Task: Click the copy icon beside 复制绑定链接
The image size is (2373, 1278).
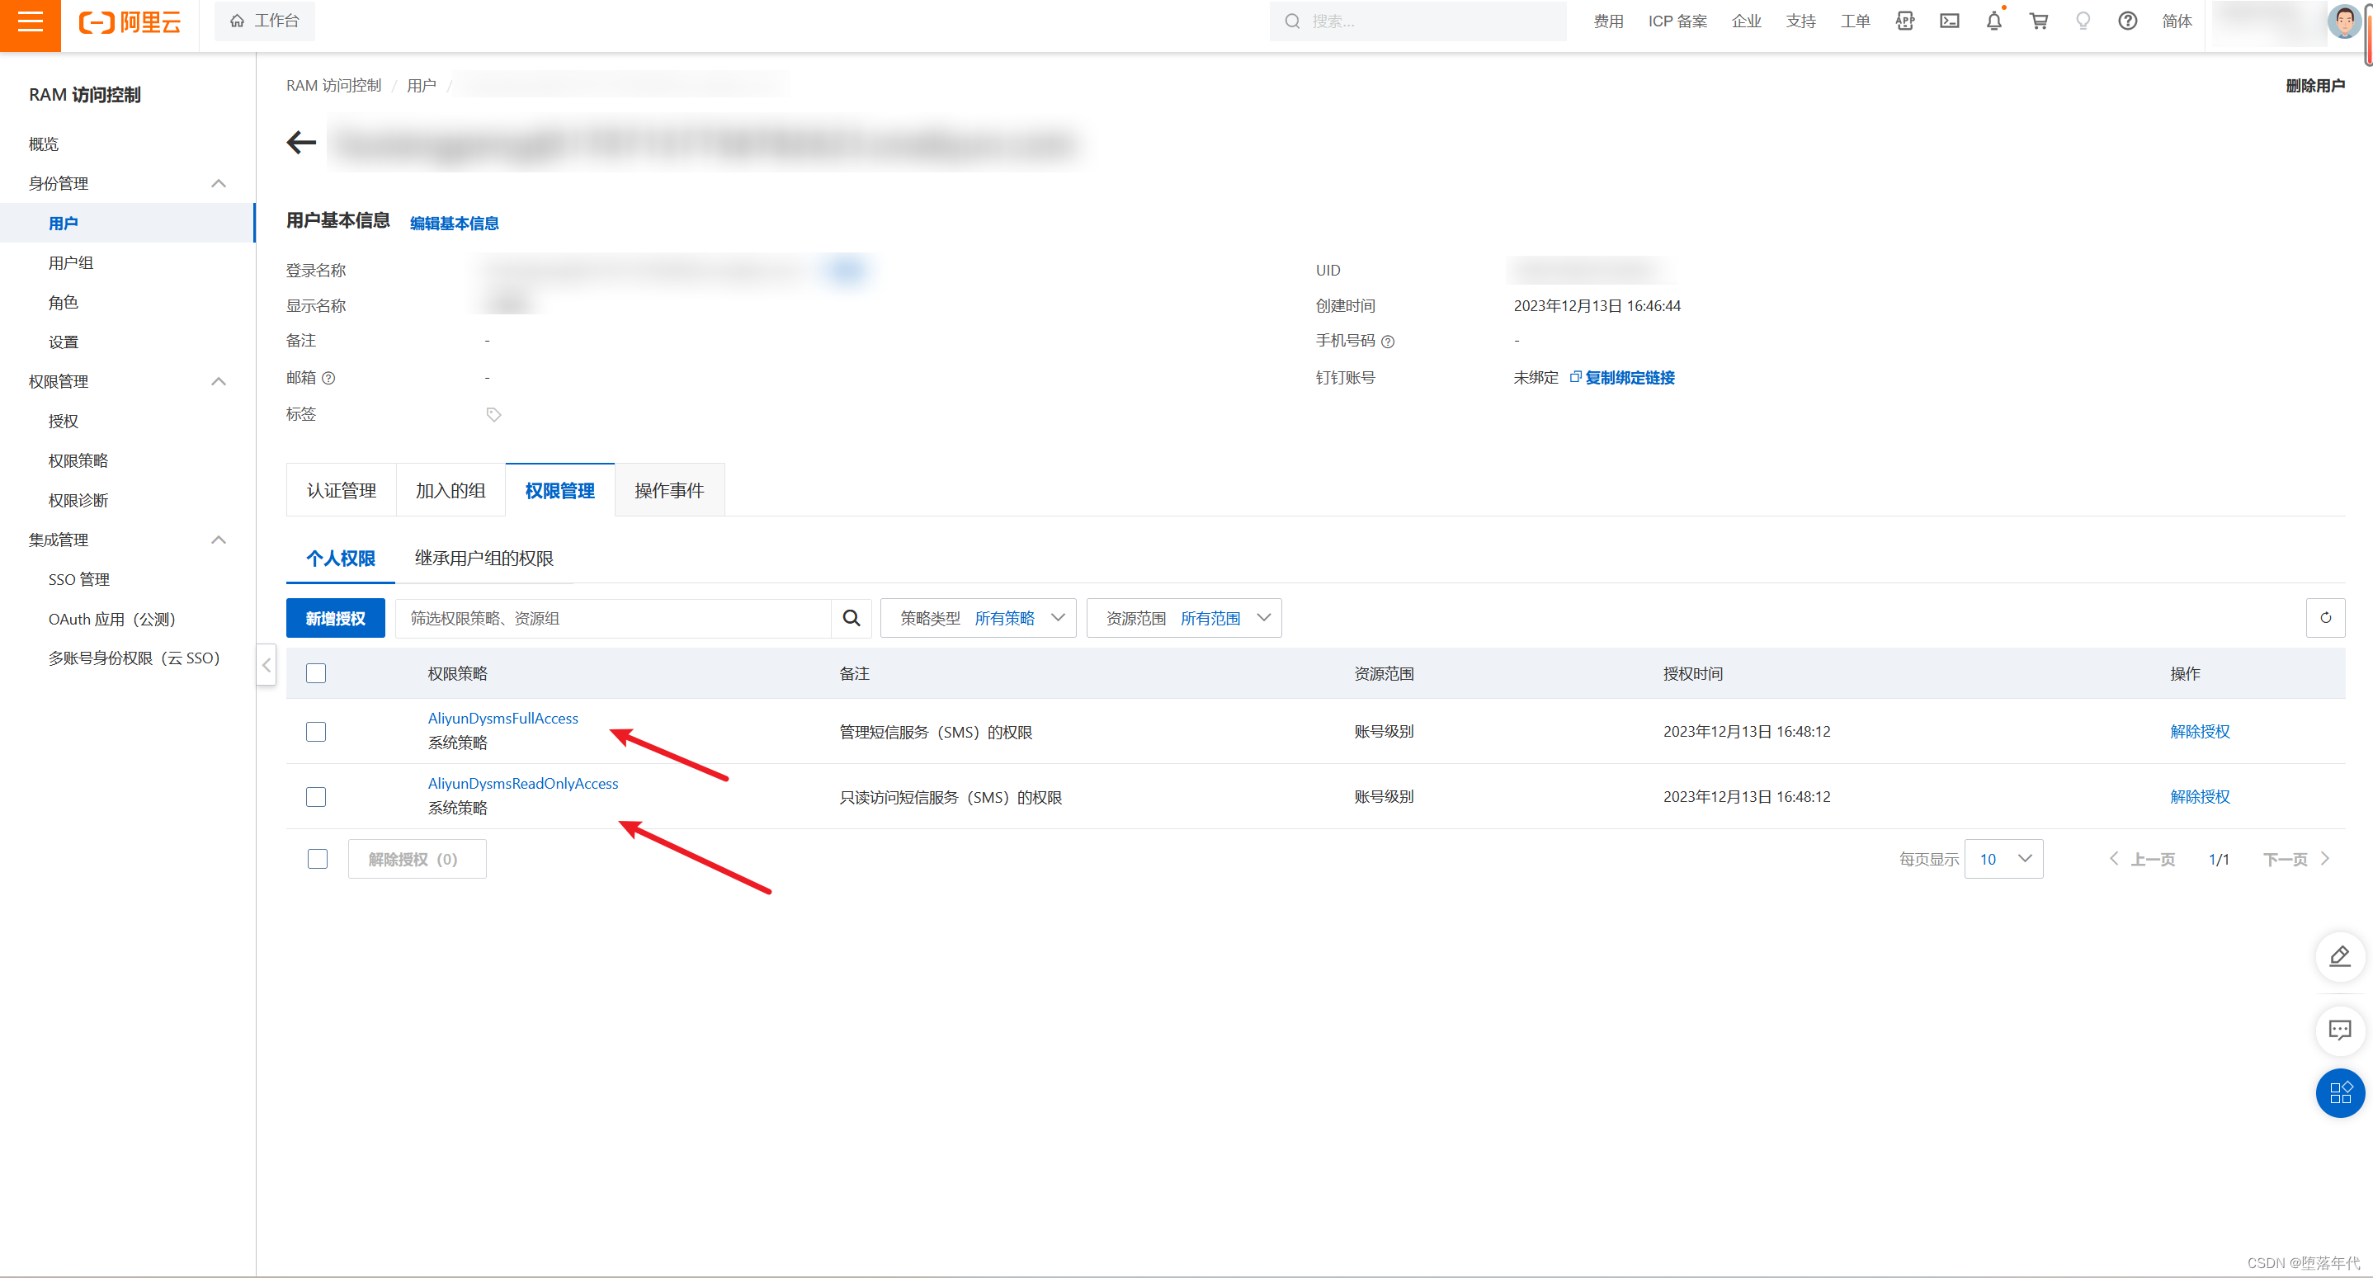Action: [1575, 377]
